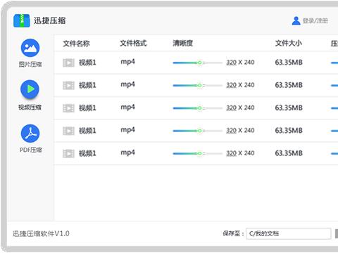Screen dimensions: 338x253
Task: Click the 文件格式 column header
Action: coord(133,44)
